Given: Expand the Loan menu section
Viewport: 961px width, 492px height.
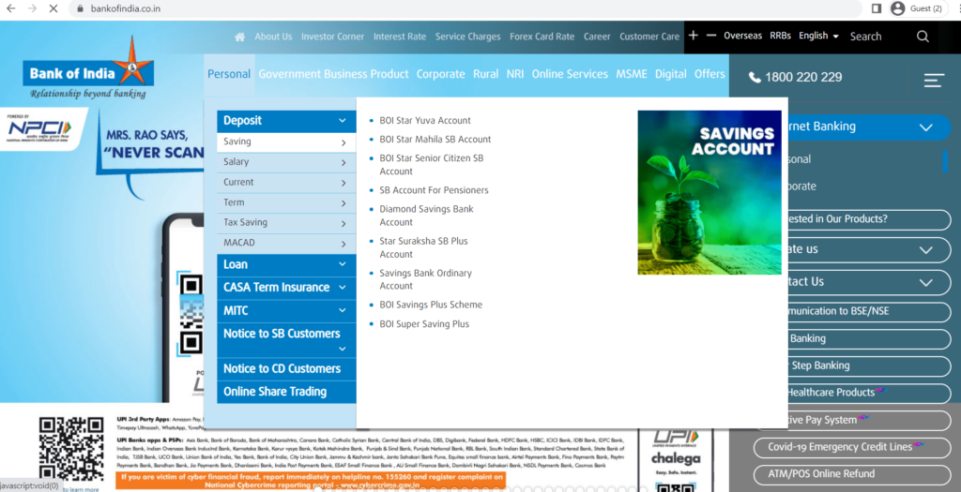Looking at the screenshot, I should [x=286, y=264].
